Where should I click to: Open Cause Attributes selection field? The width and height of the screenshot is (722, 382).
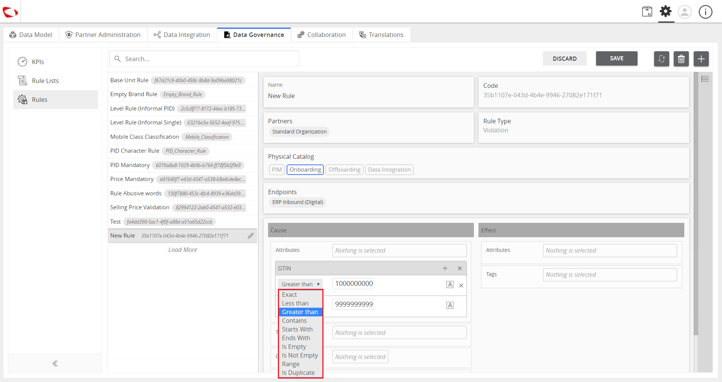(x=399, y=250)
